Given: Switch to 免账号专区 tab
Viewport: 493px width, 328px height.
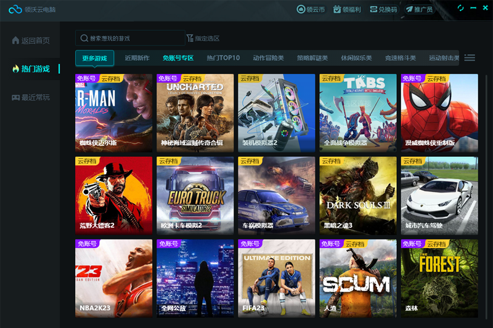Looking at the screenshot, I should click(178, 58).
